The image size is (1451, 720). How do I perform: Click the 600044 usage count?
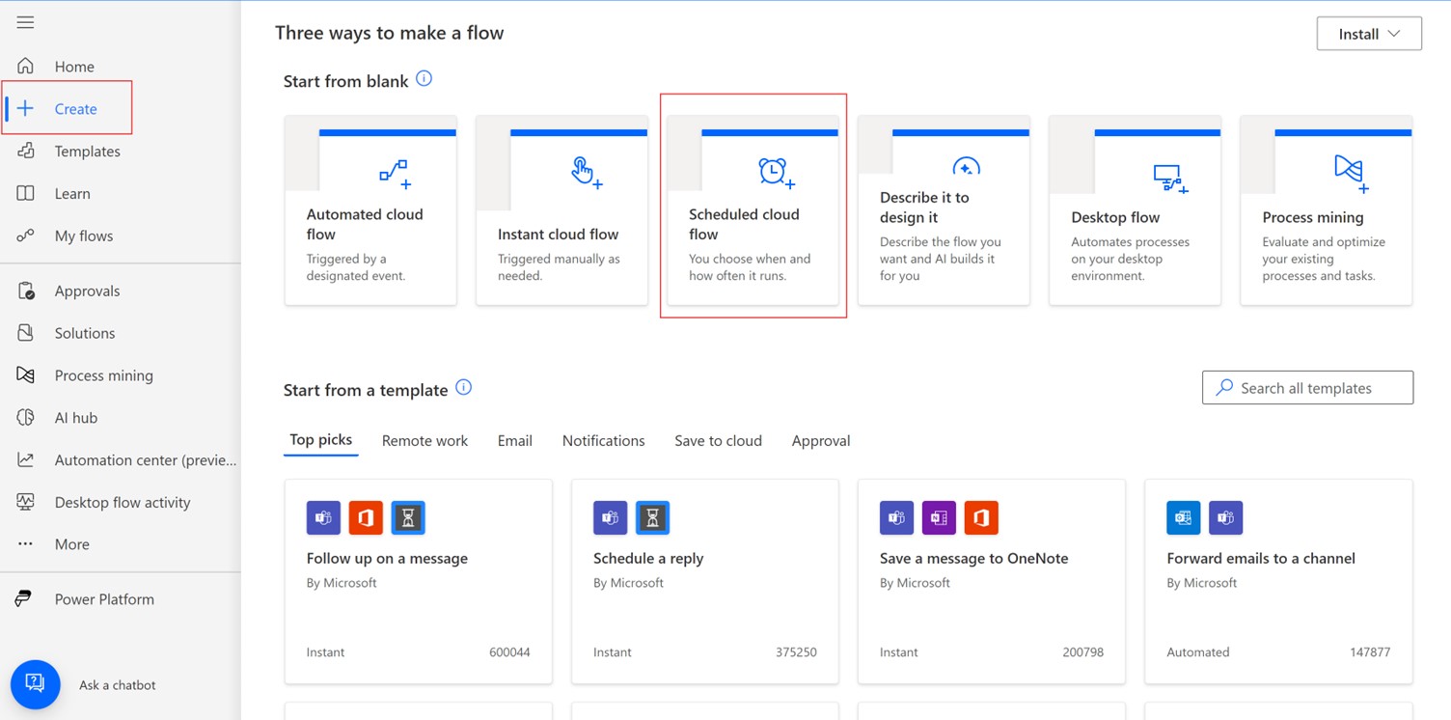pyautogui.click(x=509, y=652)
